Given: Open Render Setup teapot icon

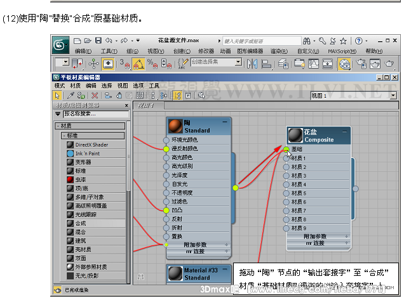Looking at the screenshot, I should point(361,63).
